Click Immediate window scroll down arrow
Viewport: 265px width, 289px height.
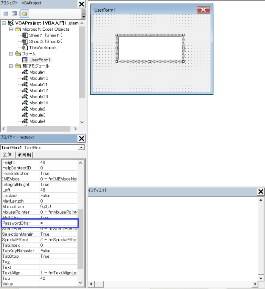point(261,278)
